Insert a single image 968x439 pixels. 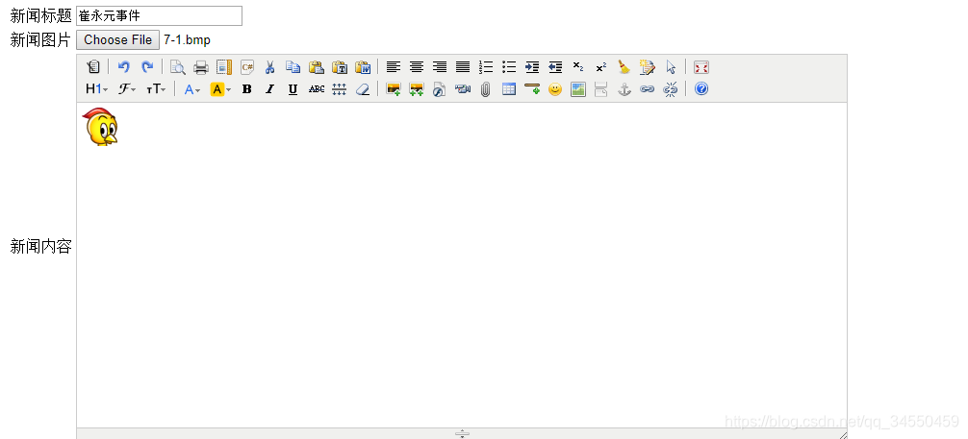point(394,89)
